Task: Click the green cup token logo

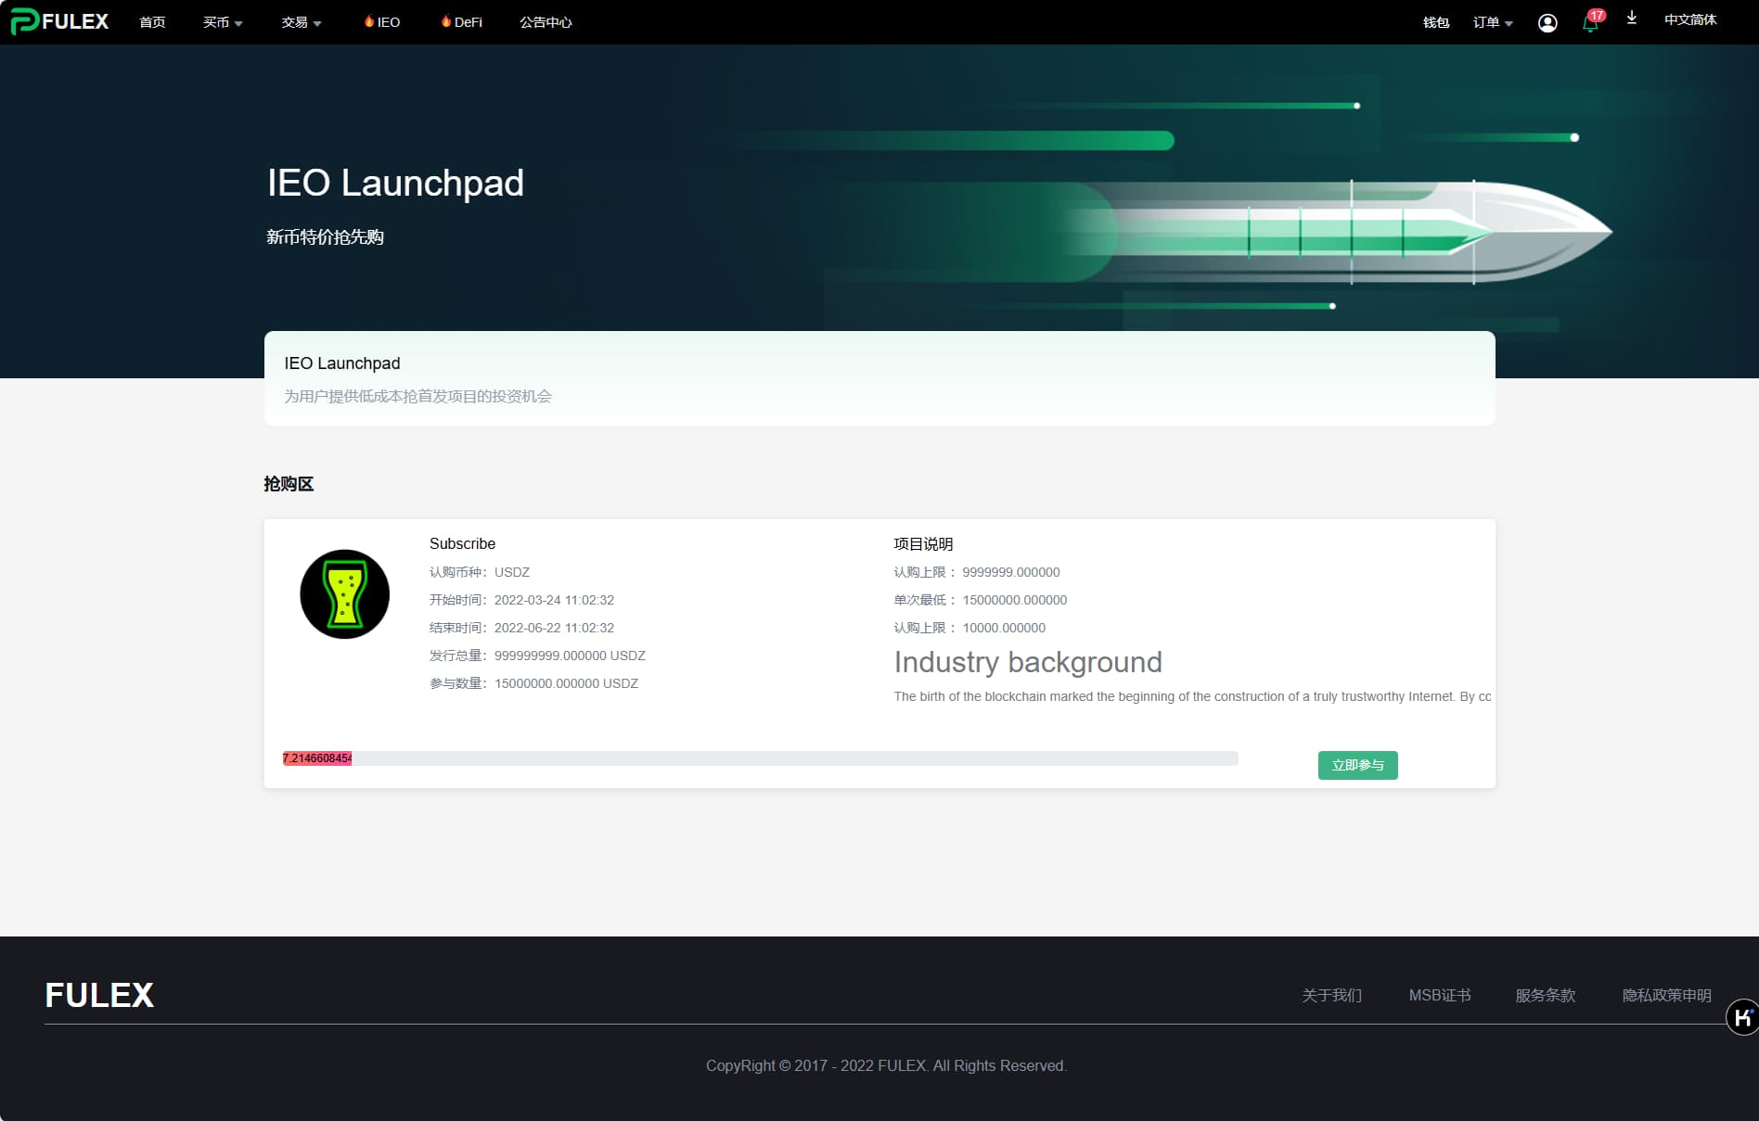Action: coord(344,594)
